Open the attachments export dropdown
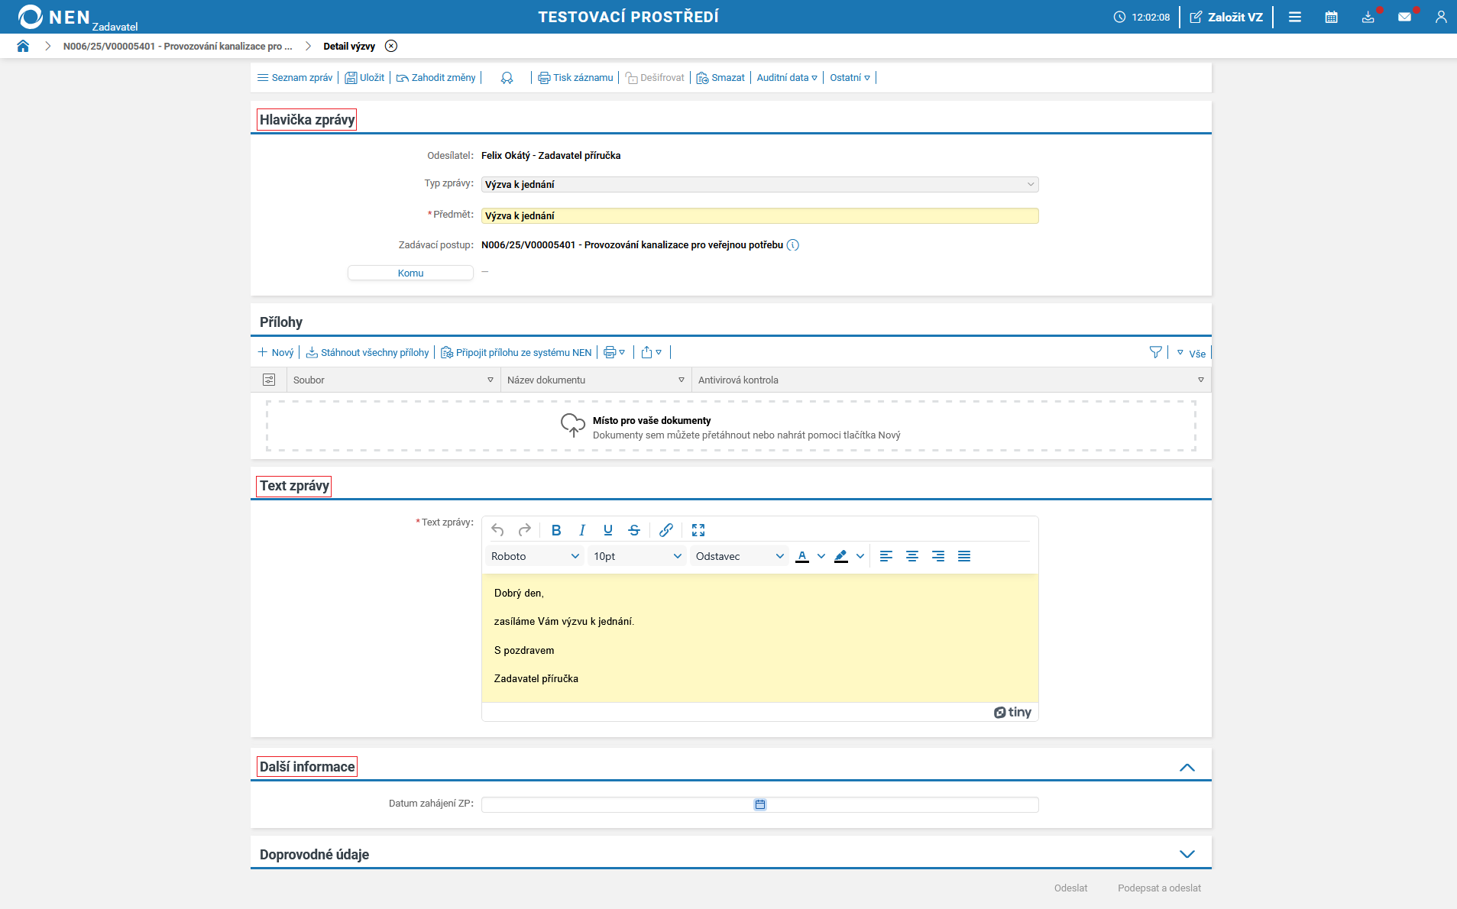Image resolution: width=1457 pixels, height=909 pixels. [652, 353]
